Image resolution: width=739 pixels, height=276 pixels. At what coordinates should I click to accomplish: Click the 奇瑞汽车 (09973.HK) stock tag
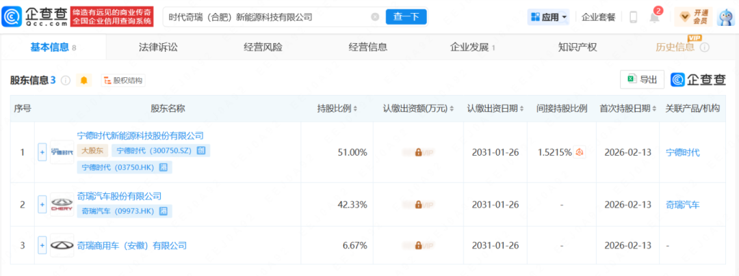[x=125, y=211]
